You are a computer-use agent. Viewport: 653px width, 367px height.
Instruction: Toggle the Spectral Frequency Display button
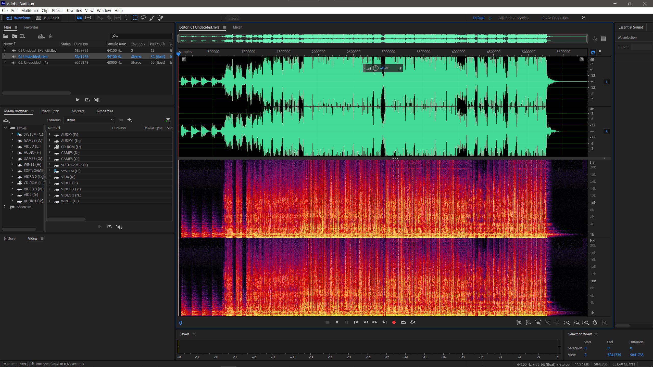[80, 18]
